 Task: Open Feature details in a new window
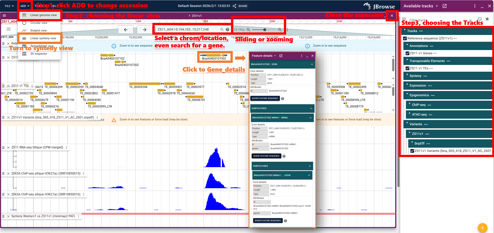281,56
